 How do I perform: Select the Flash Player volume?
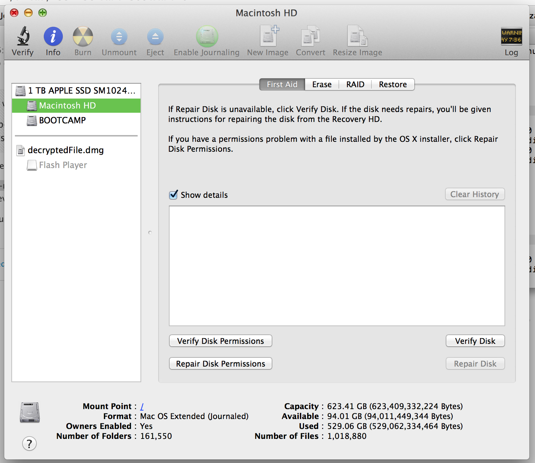click(x=76, y=165)
